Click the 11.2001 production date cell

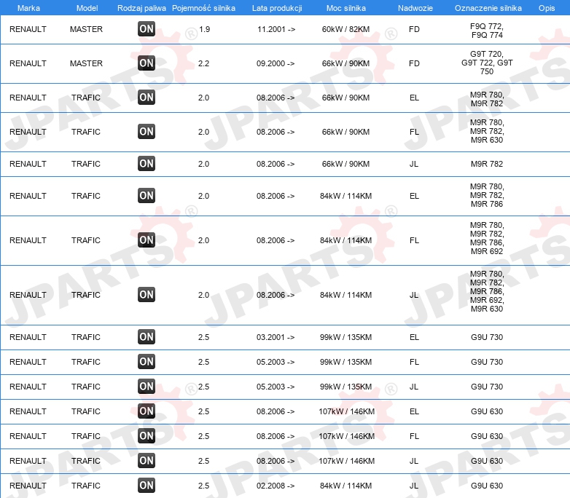pyautogui.click(x=276, y=29)
